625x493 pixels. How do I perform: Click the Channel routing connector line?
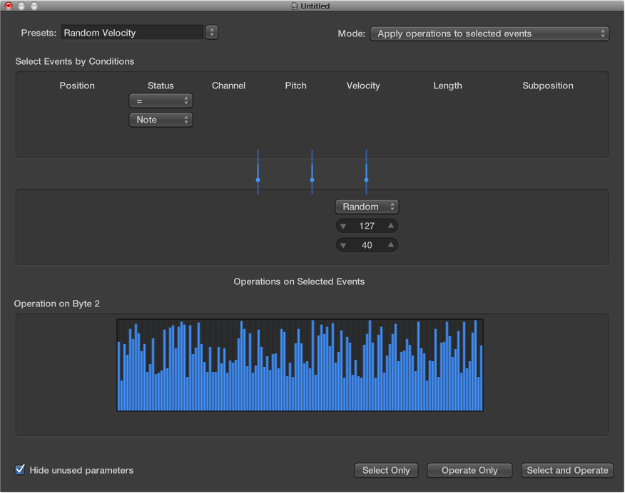(258, 172)
